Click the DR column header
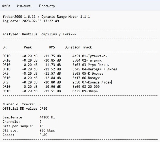Screen dimensions: 160x142 point(5,47)
